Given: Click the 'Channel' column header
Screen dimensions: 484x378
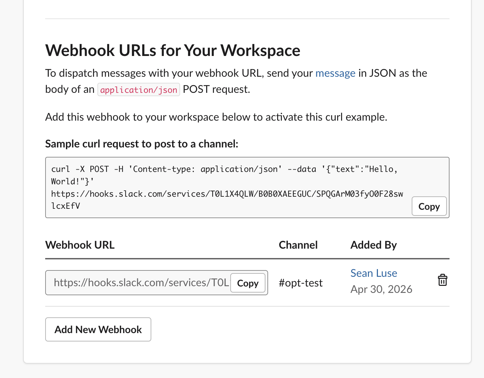Looking at the screenshot, I should tap(298, 245).
